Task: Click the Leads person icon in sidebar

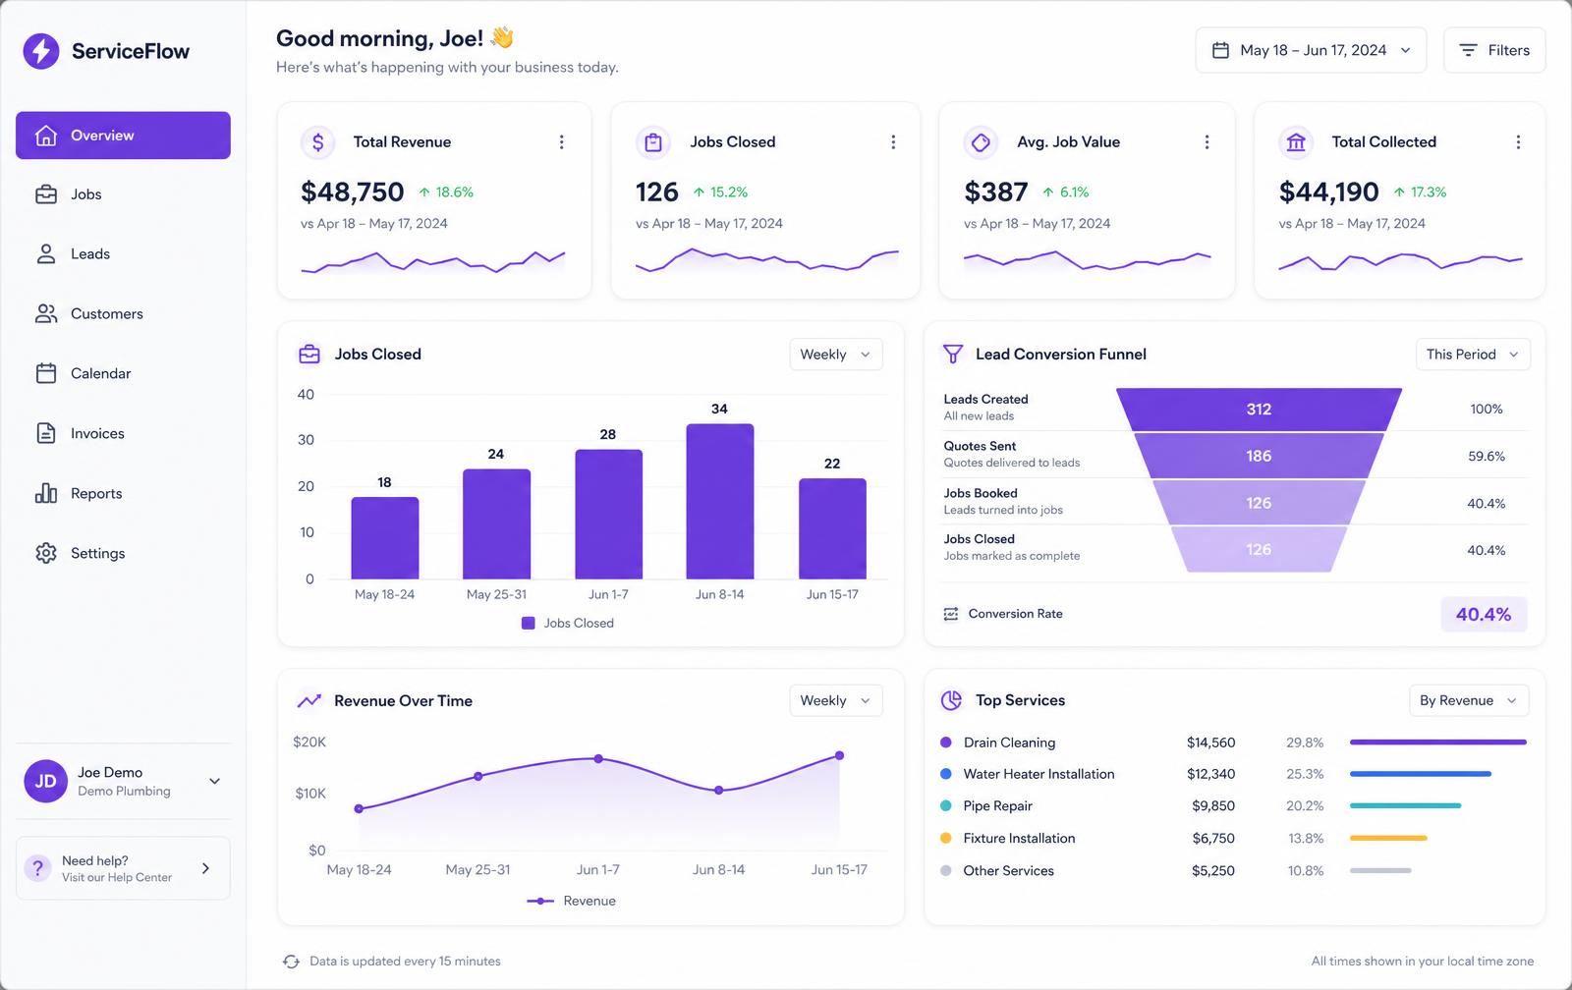Action: (x=46, y=254)
